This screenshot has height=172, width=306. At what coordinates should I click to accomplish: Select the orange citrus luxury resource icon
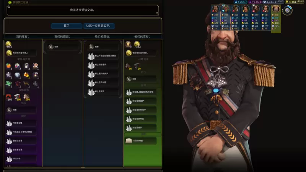click(8, 66)
